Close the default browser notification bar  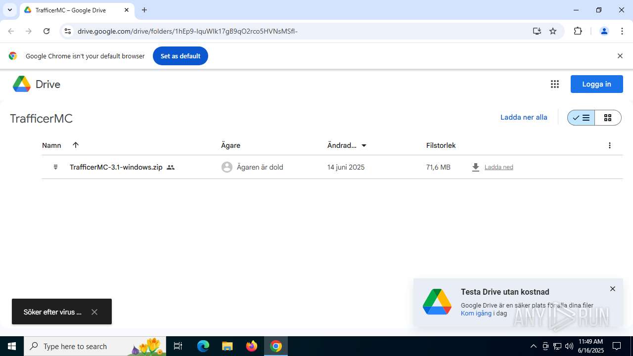pyautogui.click(x=620, y=56)
